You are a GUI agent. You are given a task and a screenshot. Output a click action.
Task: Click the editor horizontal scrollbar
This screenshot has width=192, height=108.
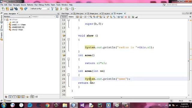(121, 97)
